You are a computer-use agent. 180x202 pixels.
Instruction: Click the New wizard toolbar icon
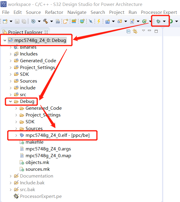5,21
